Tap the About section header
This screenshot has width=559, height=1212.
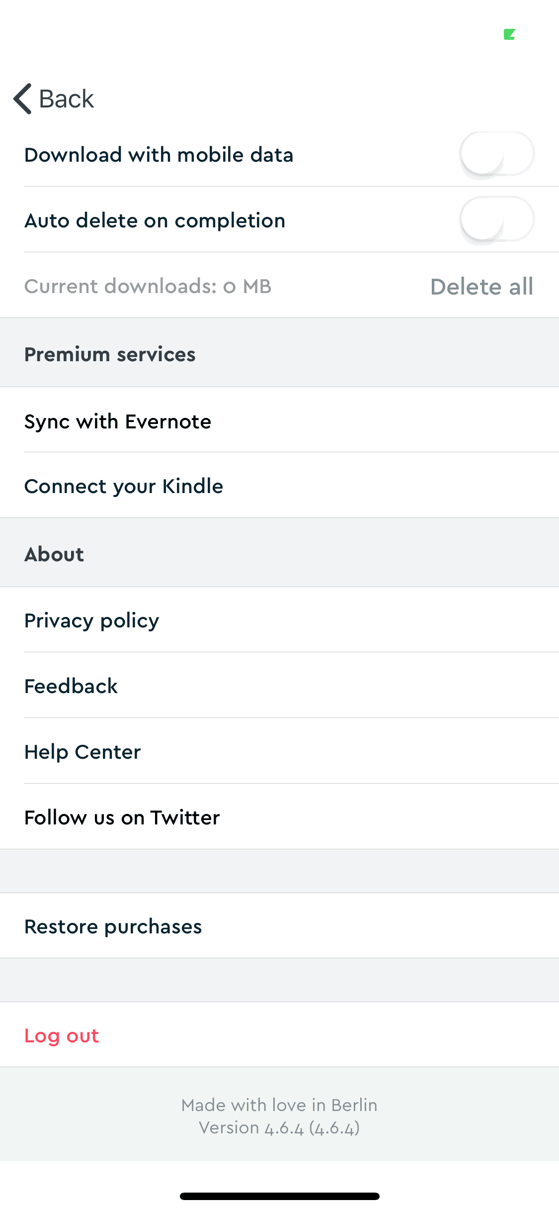click(54, 554)
